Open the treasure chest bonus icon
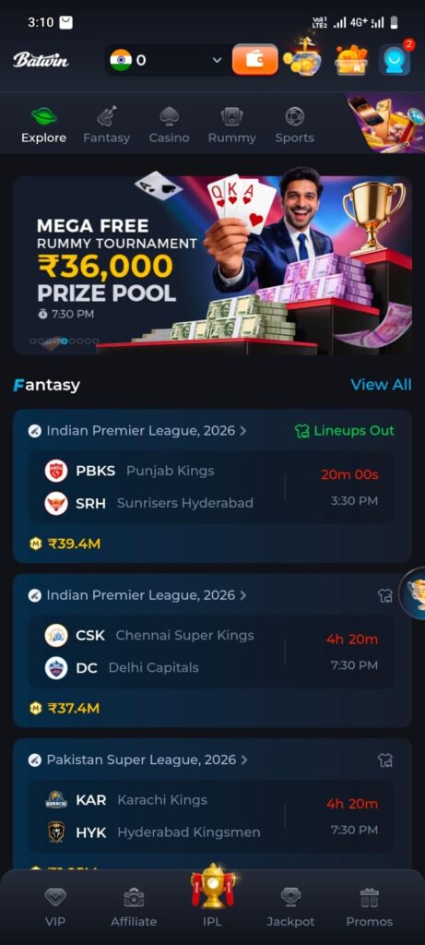This screenshot has width=425, height=945. click(351, 60)
